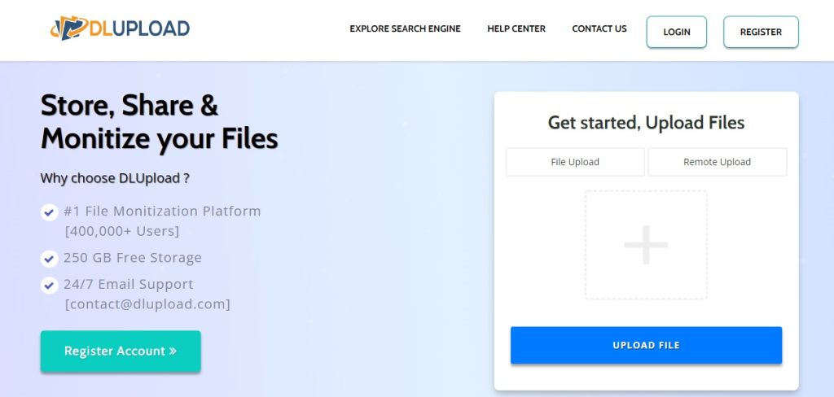Click the dashed file drop zone

(x=646, y=245)
